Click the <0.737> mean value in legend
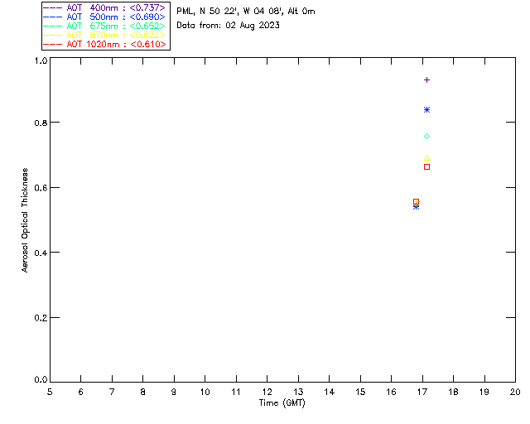The image size is (530, 424). pyautogui.click(x=147, y=7)
